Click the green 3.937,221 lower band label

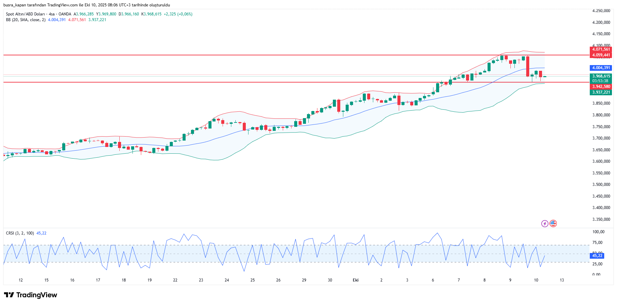click(601, 92)
